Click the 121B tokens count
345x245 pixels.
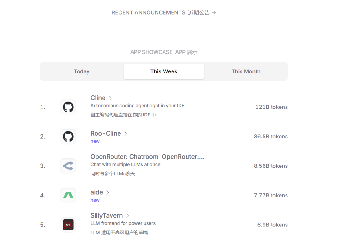pos(271,107)
